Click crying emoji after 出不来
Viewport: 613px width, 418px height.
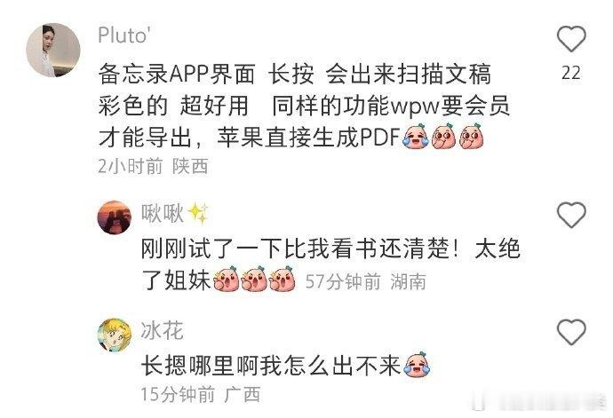[417, 364]
